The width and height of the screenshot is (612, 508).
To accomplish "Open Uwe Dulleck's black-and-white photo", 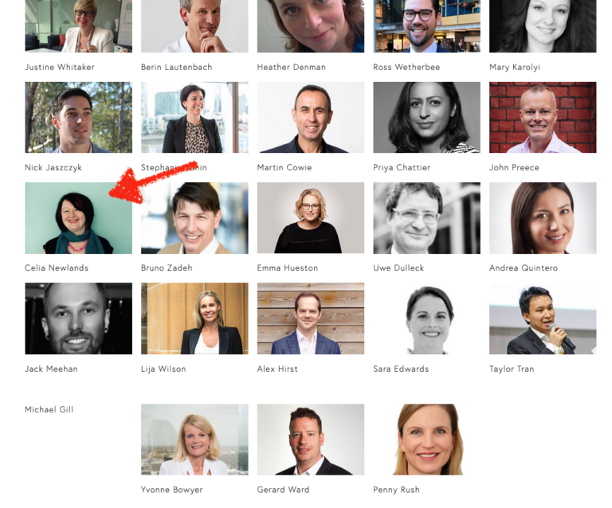I will (426, 218).
